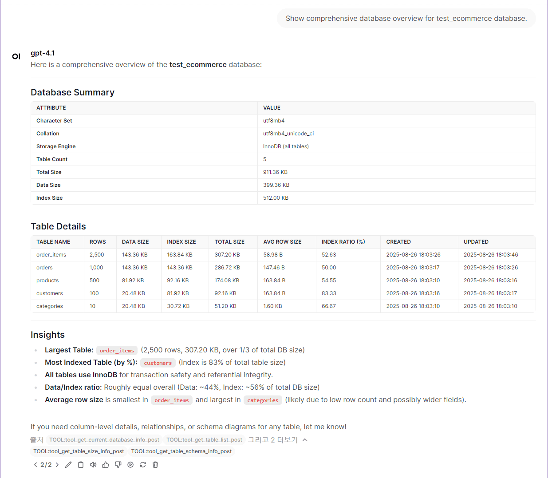
Task: Click the 83.33 index ratio cell
Action: (x=348, y=293)
